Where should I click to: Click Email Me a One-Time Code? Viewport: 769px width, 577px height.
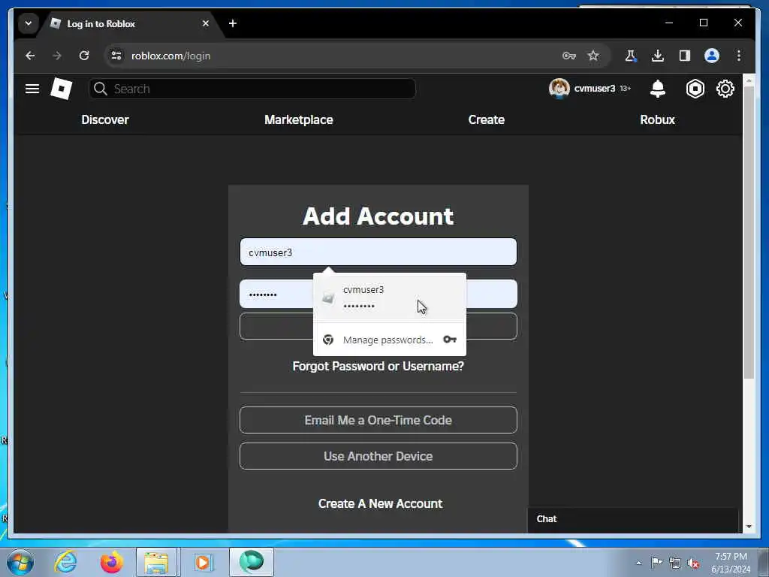click(378, 420)
